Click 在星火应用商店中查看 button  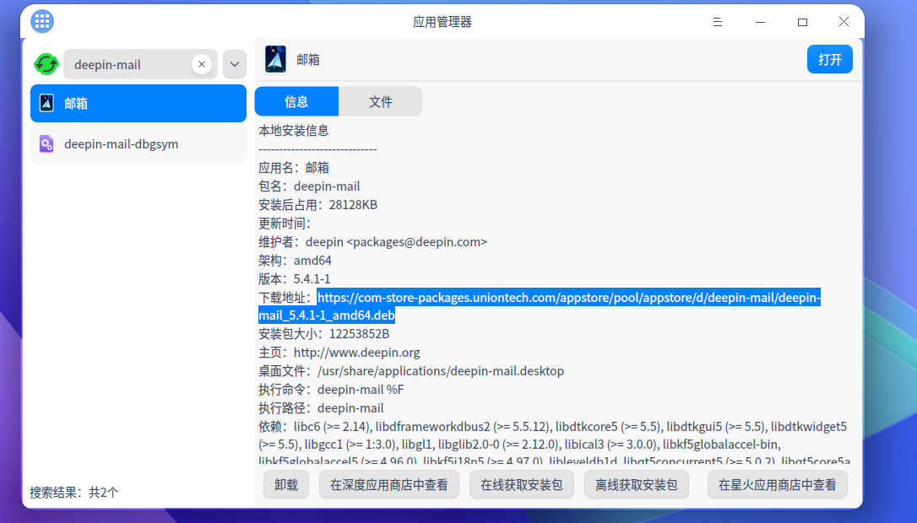(777, 484)
